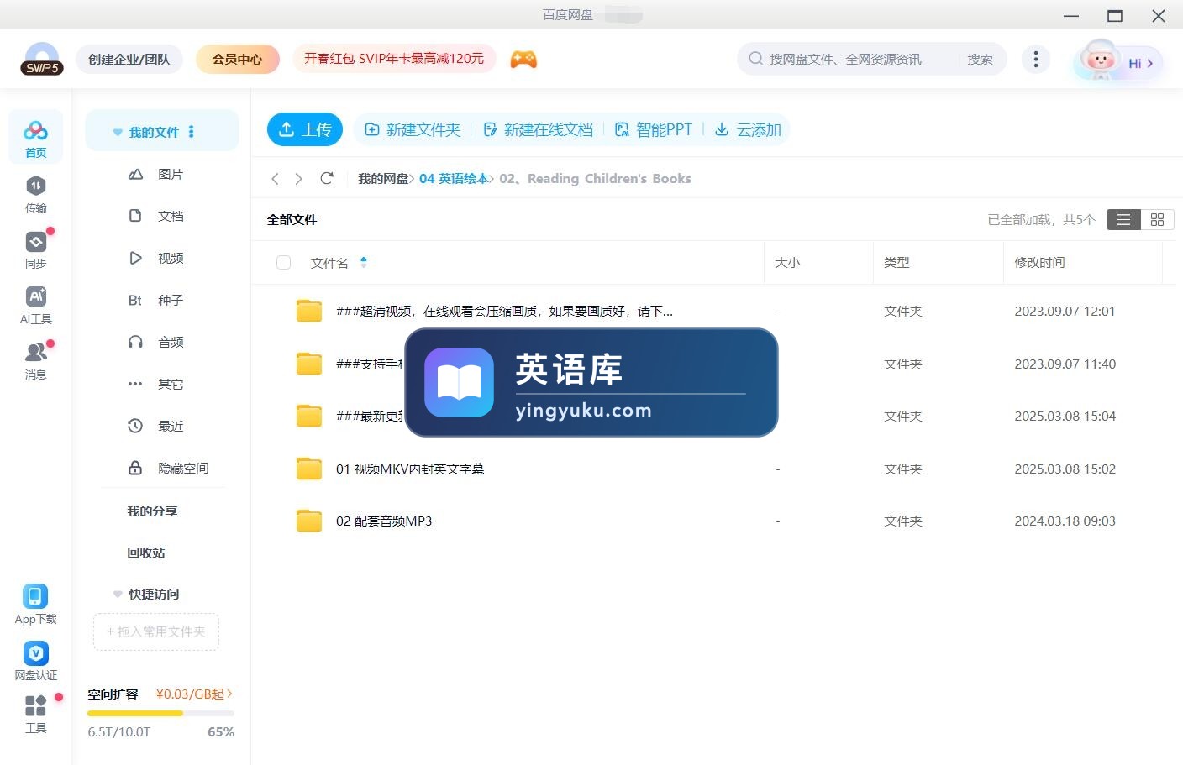The width and height of the screenshot is (1183, 765).
Task: Open the 传输 transfer icon
Action: (x=35, y=194)
